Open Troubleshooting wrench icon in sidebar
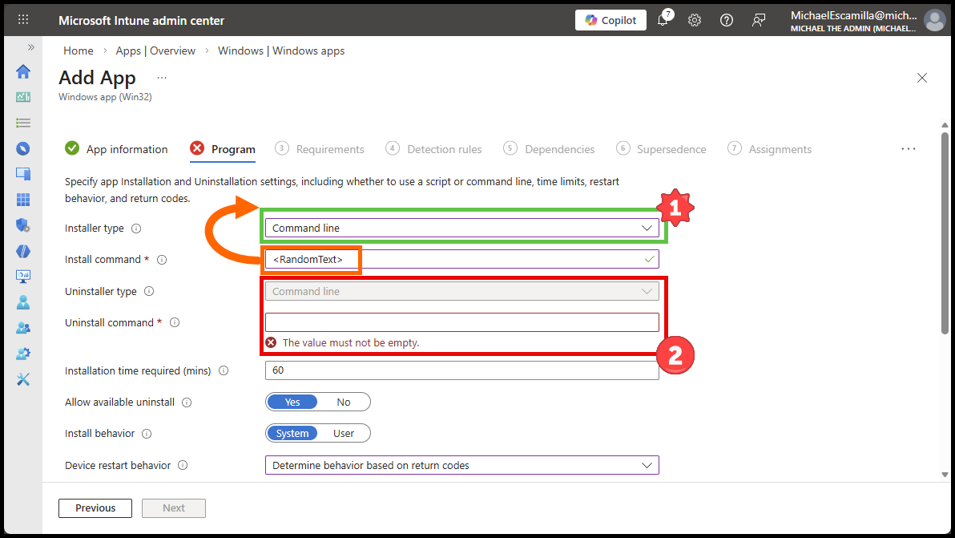Screen dimensions: 955x538 [23, 379]
